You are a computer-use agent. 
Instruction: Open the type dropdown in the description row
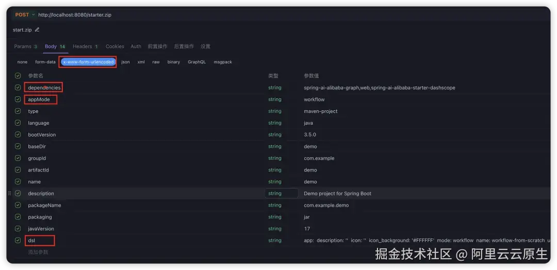282,193
